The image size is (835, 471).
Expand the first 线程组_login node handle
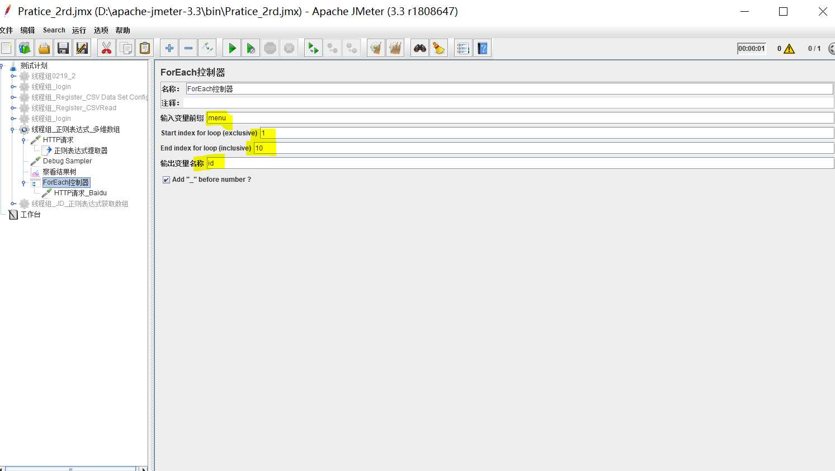tap(13, 87)
